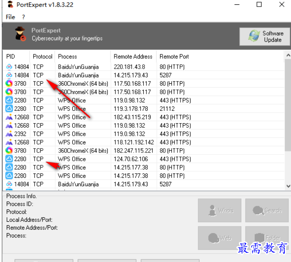Maximize the PortExpert window

[259, 4]
